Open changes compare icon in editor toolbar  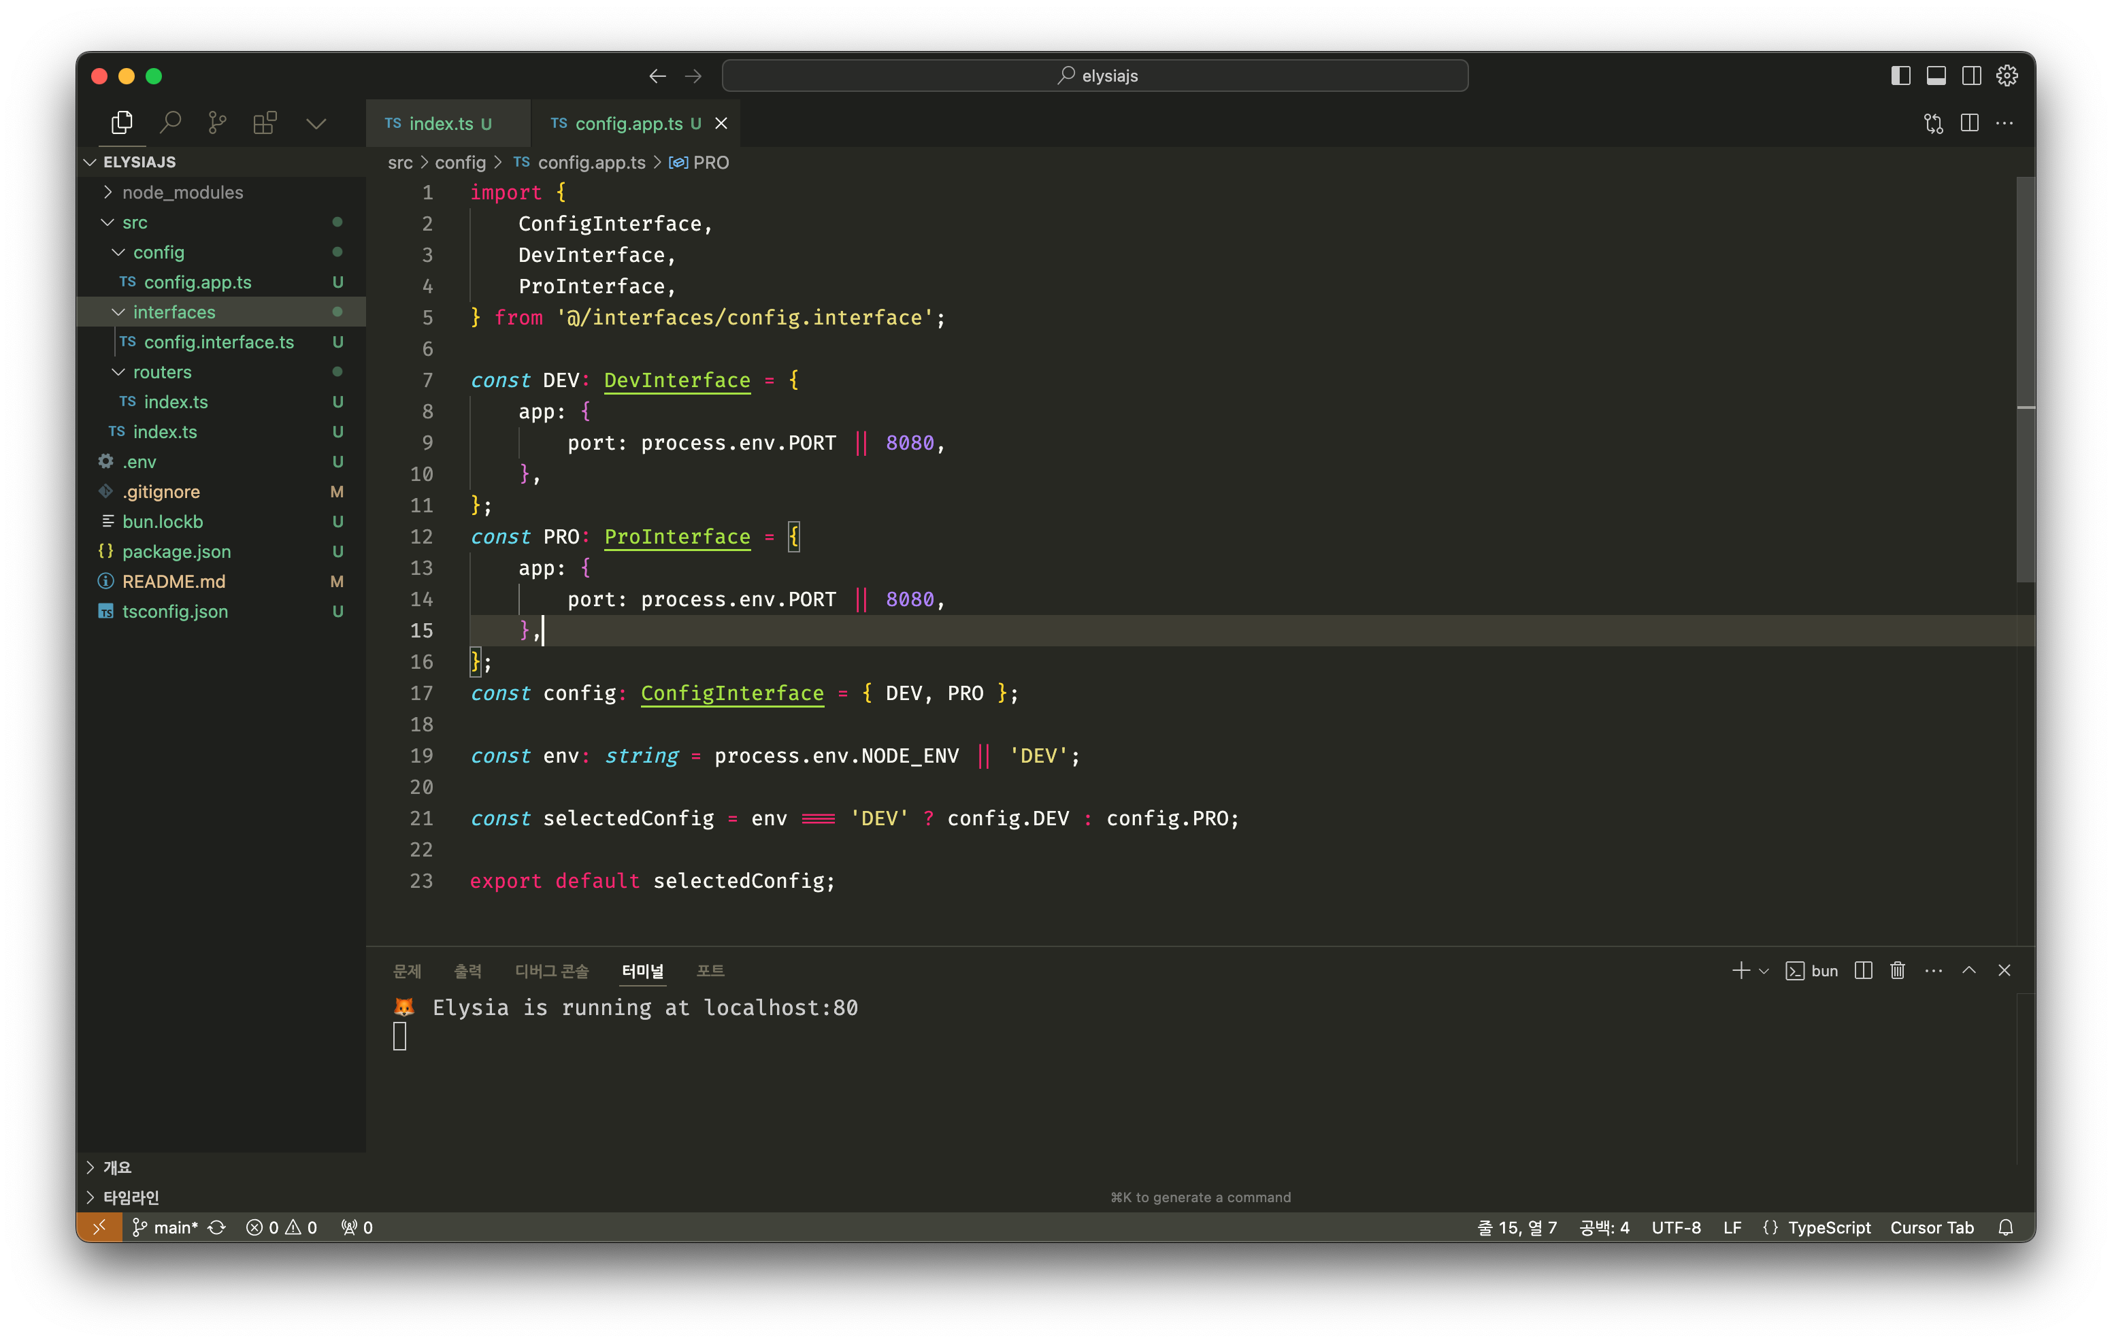point(1933,123)
